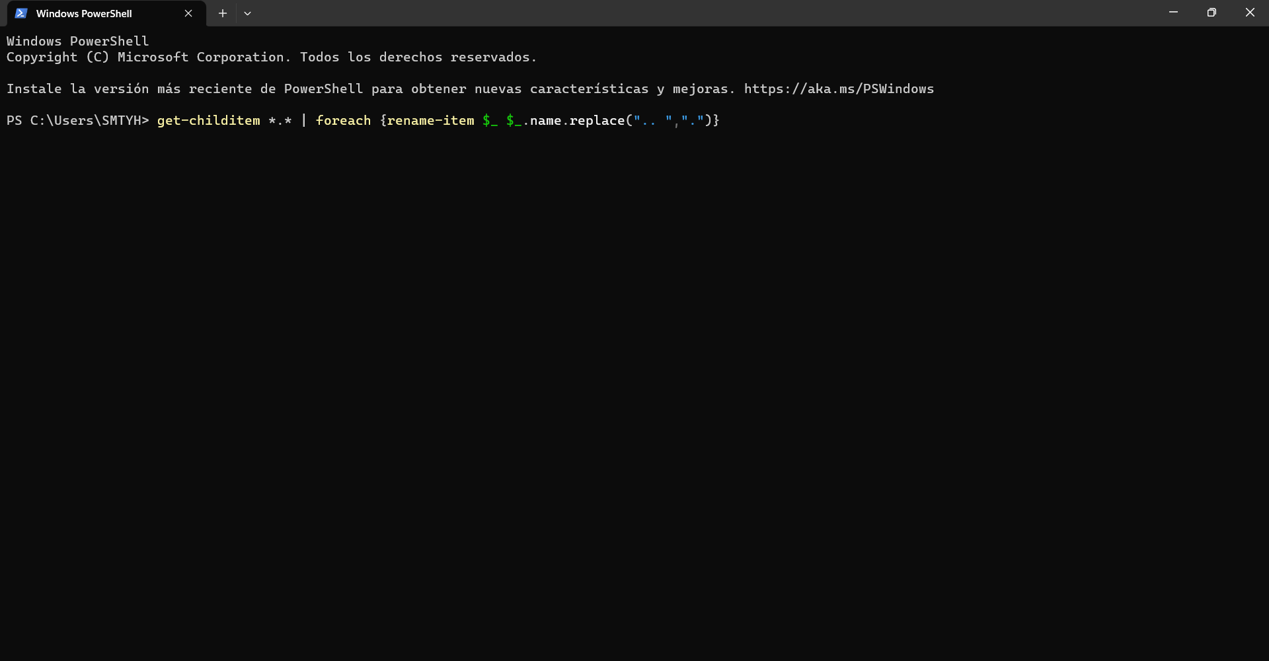Close the Windows PowerShell tab

pos(188,13)
